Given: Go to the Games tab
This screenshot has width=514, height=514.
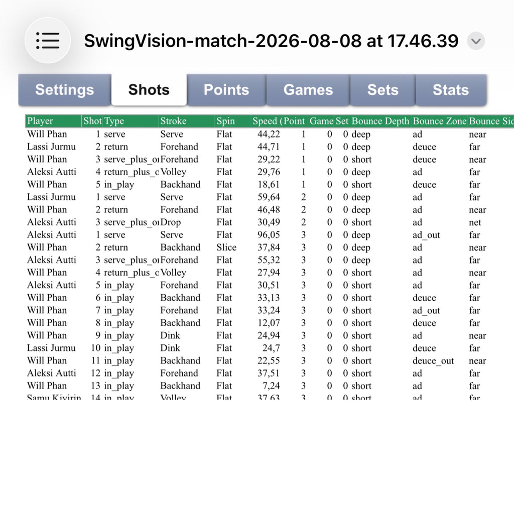Looking at the screenshot, I should [x=308, y=89].
